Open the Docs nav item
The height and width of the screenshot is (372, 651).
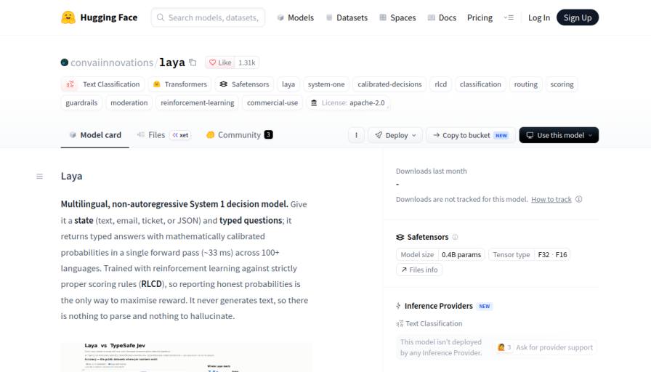[x=442, y=17]
